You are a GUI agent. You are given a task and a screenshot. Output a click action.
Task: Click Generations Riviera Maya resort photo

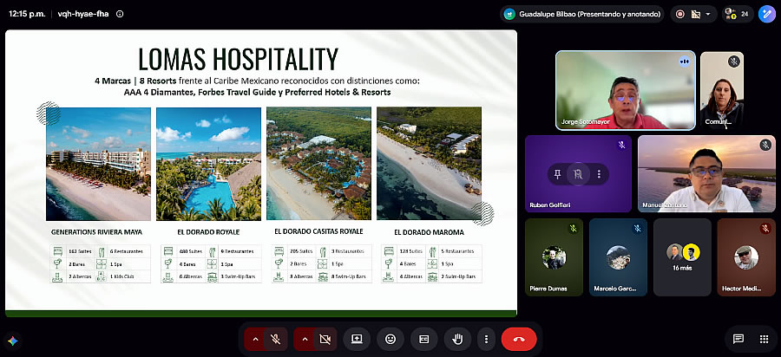coord(98,164)
